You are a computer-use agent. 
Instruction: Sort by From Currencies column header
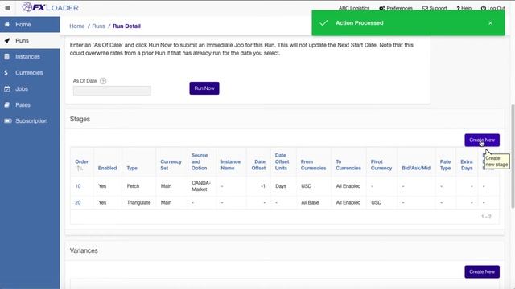coord(313,165)
